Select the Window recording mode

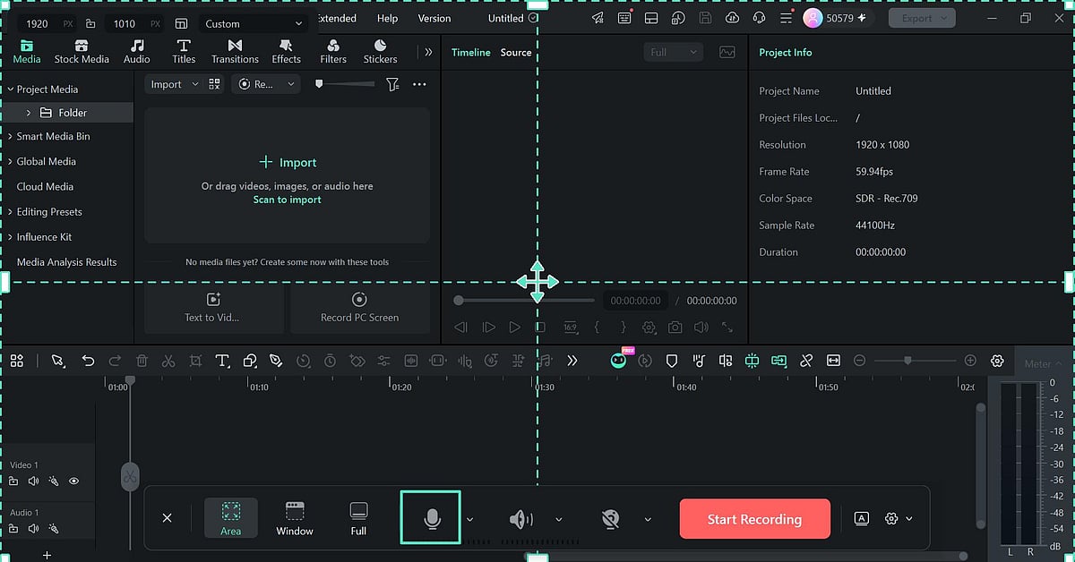(295, 518)
